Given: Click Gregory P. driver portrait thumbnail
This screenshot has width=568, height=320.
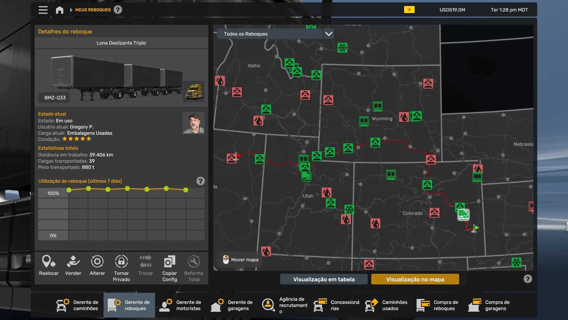Looking at the screenshot, I should point(193,123).
